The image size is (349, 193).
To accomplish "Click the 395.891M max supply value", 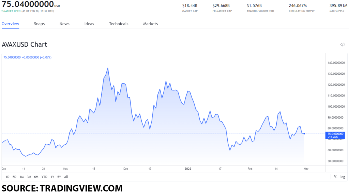I will pyautogui.click(x=338, y=5).
